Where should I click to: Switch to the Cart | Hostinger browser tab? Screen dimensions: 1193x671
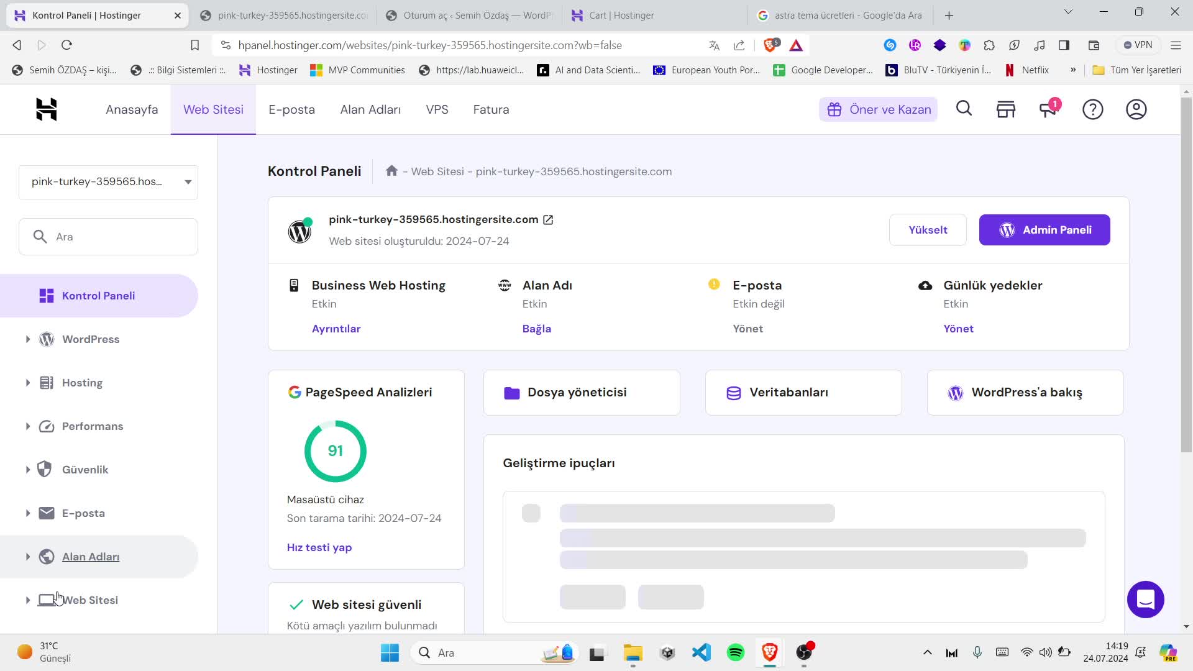click(x=652, y=15)
